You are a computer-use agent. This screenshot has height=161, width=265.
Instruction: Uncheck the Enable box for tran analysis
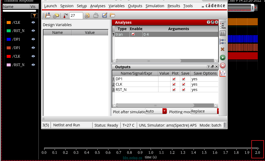[x=133, y=34]
